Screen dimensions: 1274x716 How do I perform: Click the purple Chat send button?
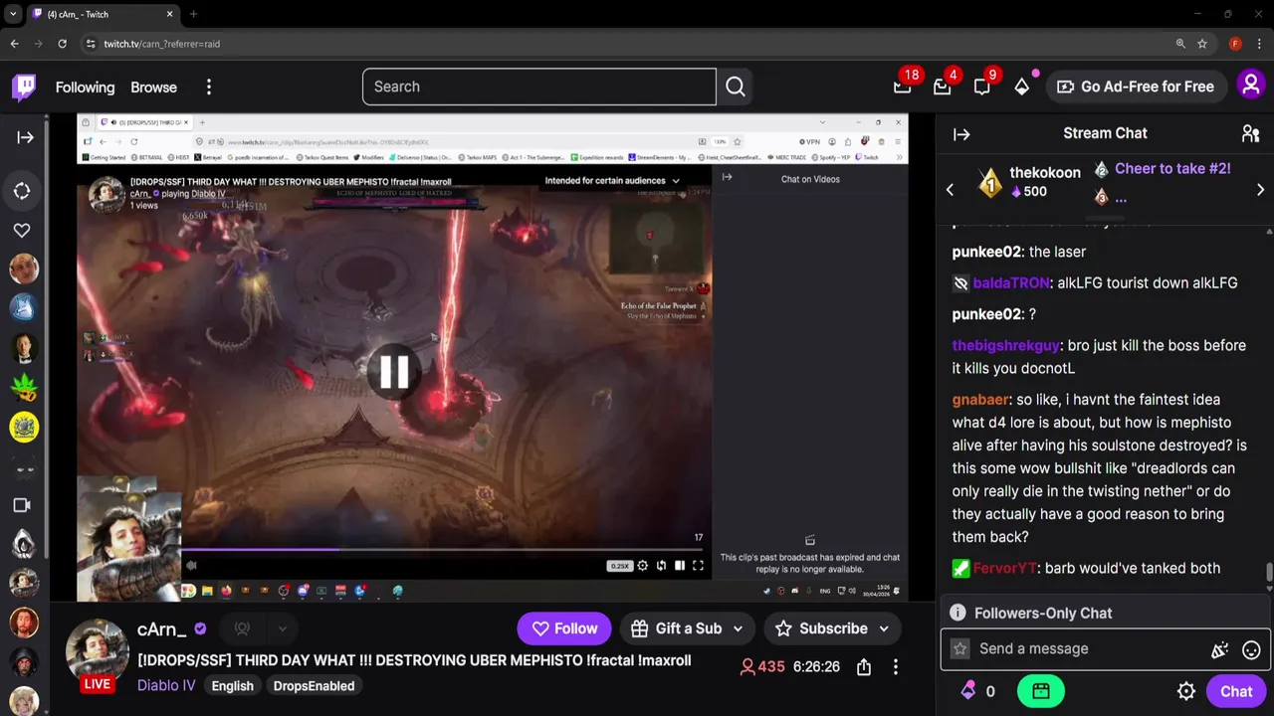pyautogui.click(x=1236, y=691)
